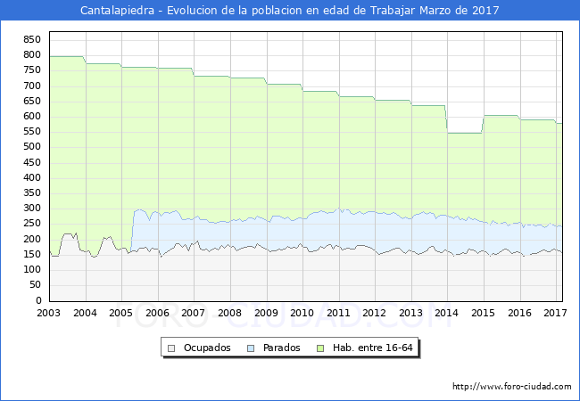Click the 150 y-axis value

(x=32, y=254)
